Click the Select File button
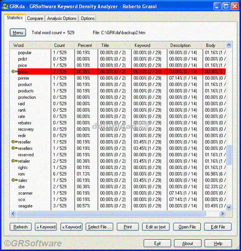This screenshot has width=241, height=251. pos(99,227)
